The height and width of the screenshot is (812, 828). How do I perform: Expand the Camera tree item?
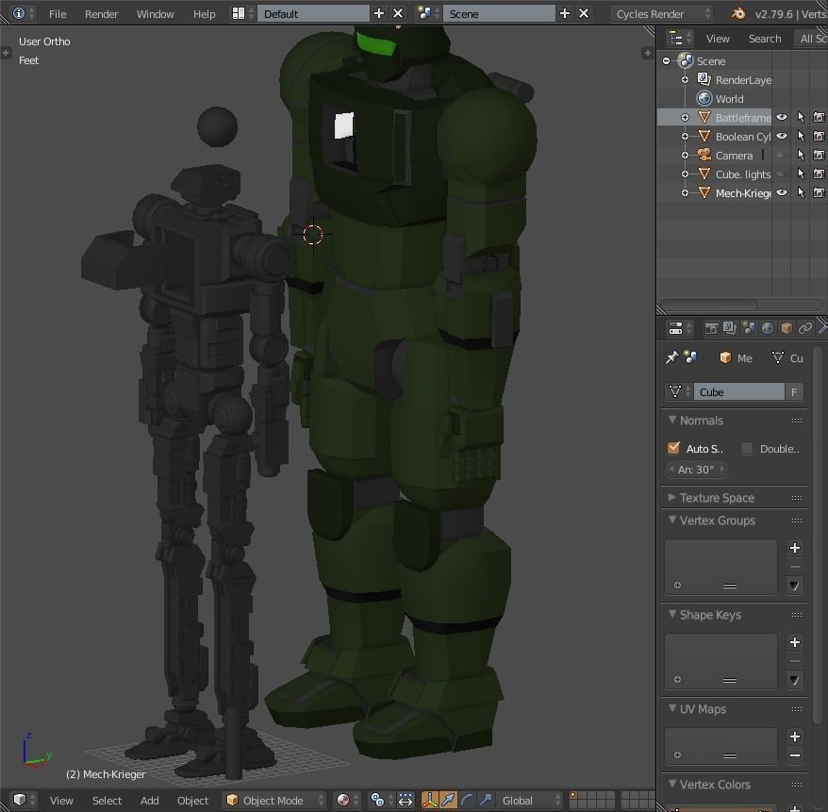[685, 156]
